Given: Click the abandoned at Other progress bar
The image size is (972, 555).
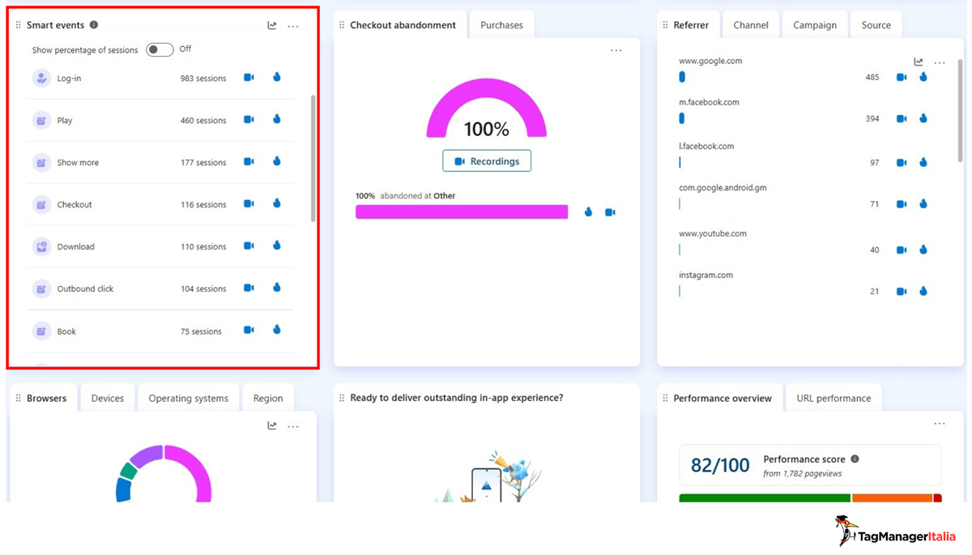Looking at the screenshot, I should point(461,211).
